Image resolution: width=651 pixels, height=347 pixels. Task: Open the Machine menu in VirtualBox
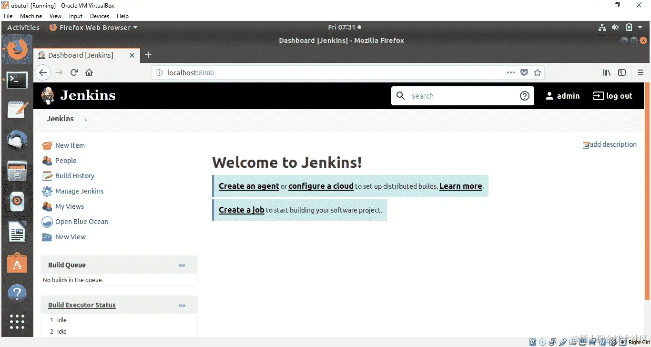point(31,16)
